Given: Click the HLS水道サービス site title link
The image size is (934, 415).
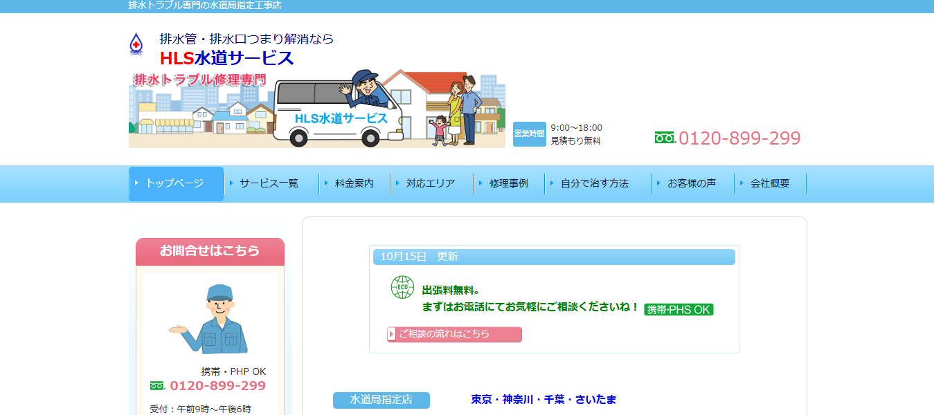Looking at the screenshot, I should point(227,59).
